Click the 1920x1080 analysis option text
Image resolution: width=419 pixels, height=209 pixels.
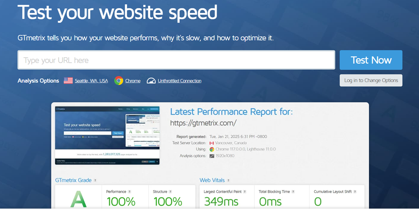coord(225,155)
